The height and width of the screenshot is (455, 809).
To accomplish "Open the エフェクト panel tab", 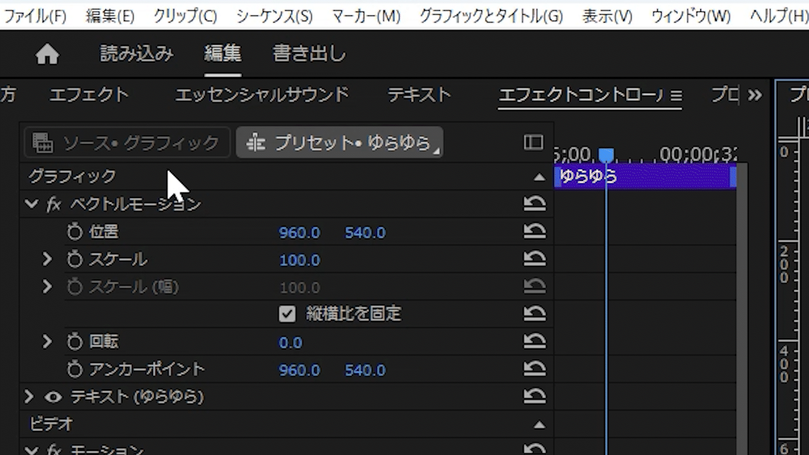I will [89, 95].
